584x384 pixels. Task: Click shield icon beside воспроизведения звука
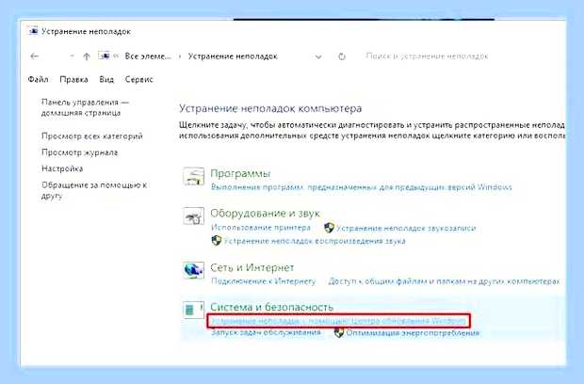(217, 241)
